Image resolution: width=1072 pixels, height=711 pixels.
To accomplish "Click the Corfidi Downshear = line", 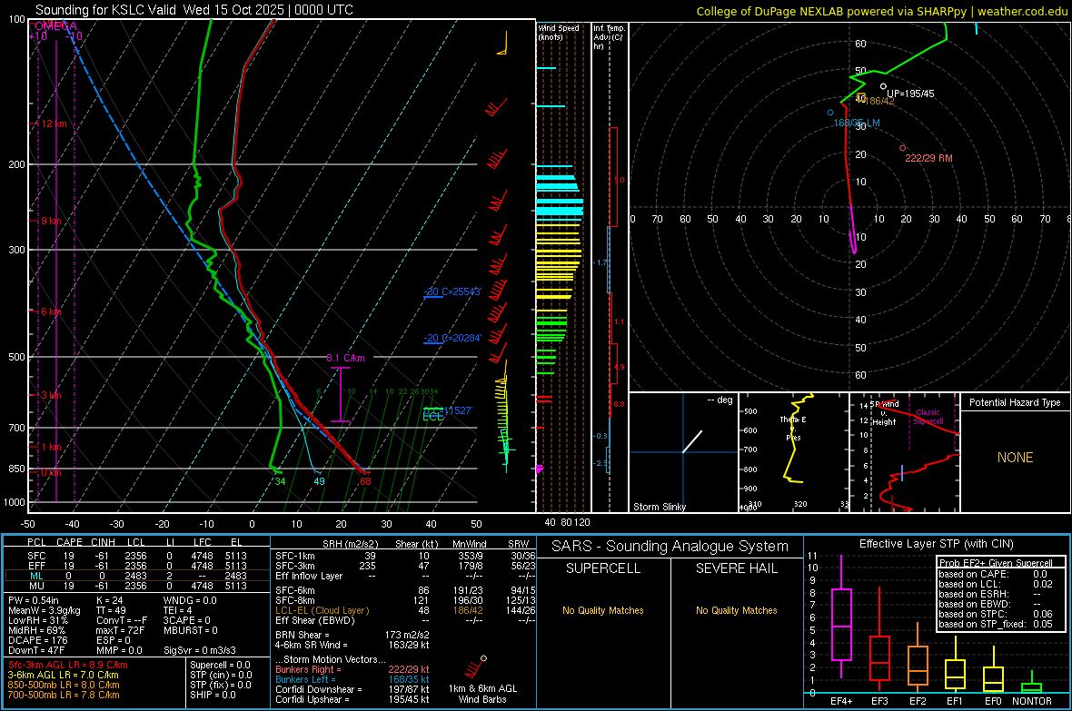I will (x=352, y=689).
